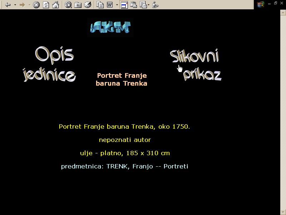
Task: Open the Favorites folder panel
Action: [x=78, y=5]
